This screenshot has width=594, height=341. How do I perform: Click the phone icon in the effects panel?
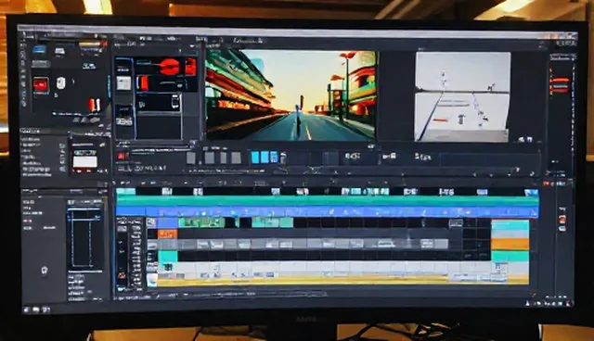tap(174, 102)
